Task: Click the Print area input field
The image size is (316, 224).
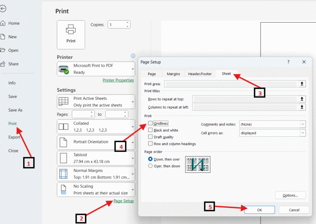Action: coord(231,84)
